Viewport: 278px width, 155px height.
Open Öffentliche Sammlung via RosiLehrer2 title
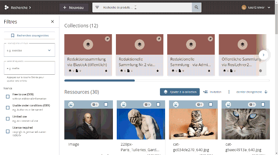pos(242,62)
